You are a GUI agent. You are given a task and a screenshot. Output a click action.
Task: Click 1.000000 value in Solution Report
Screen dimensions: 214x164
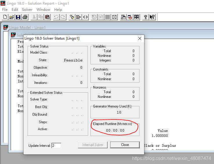point(160,136)
